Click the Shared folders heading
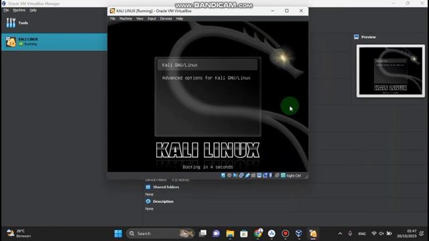The image size is (429, 241). point(166,187)
